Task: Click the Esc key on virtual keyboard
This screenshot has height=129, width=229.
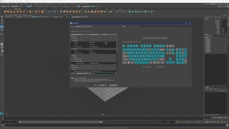Action: [x=124, y=46]
